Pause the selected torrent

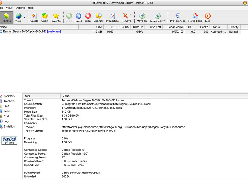click(78, 18)
